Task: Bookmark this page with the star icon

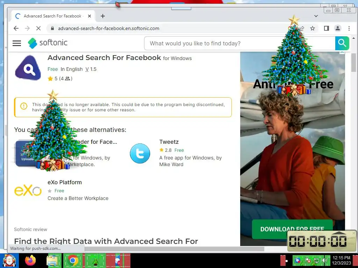Action: [x=313, y=28]
